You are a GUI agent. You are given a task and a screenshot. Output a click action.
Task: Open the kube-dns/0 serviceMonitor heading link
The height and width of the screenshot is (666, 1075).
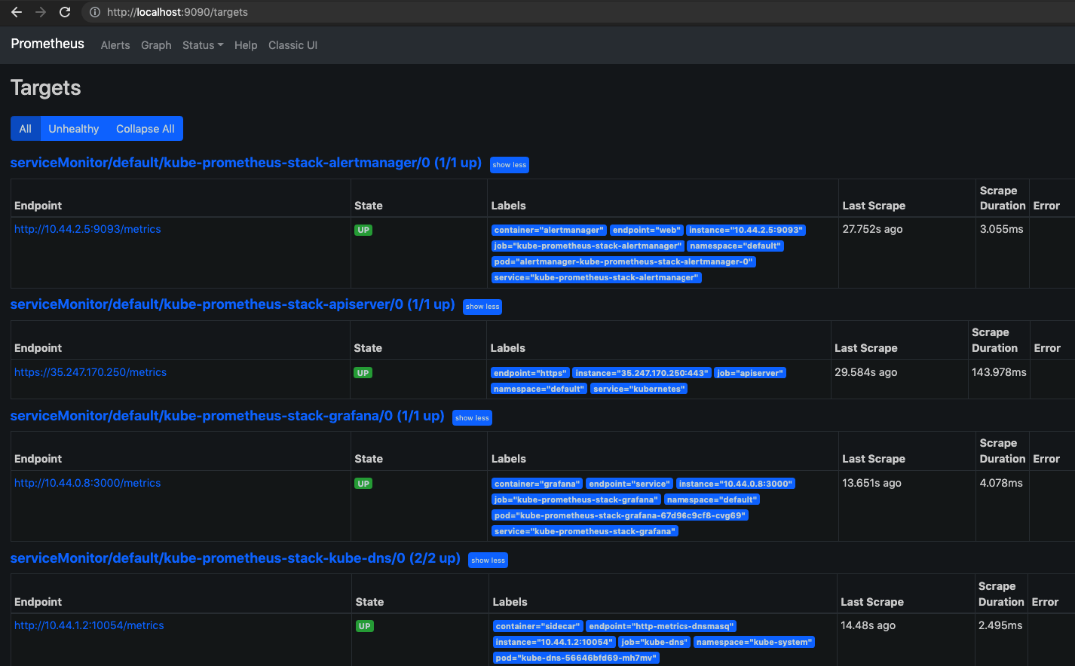(x=235, y=558)
